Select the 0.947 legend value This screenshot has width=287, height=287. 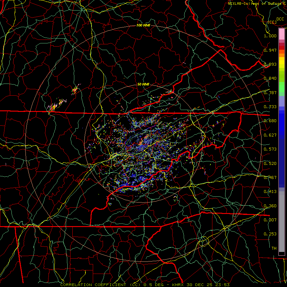coord(270,50)
